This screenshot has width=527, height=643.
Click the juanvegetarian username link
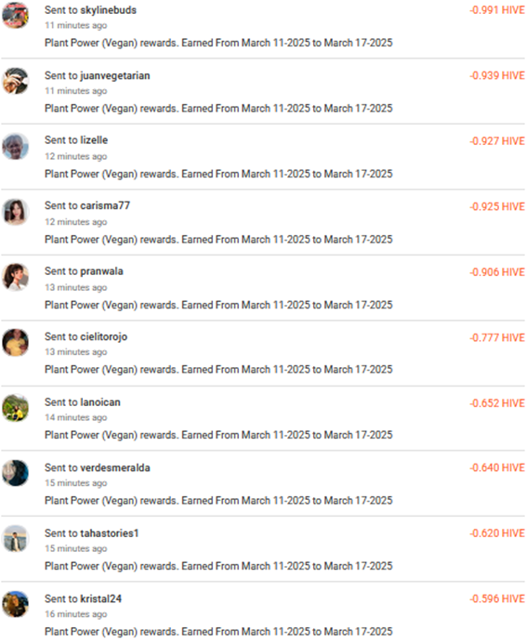point(115,76)
